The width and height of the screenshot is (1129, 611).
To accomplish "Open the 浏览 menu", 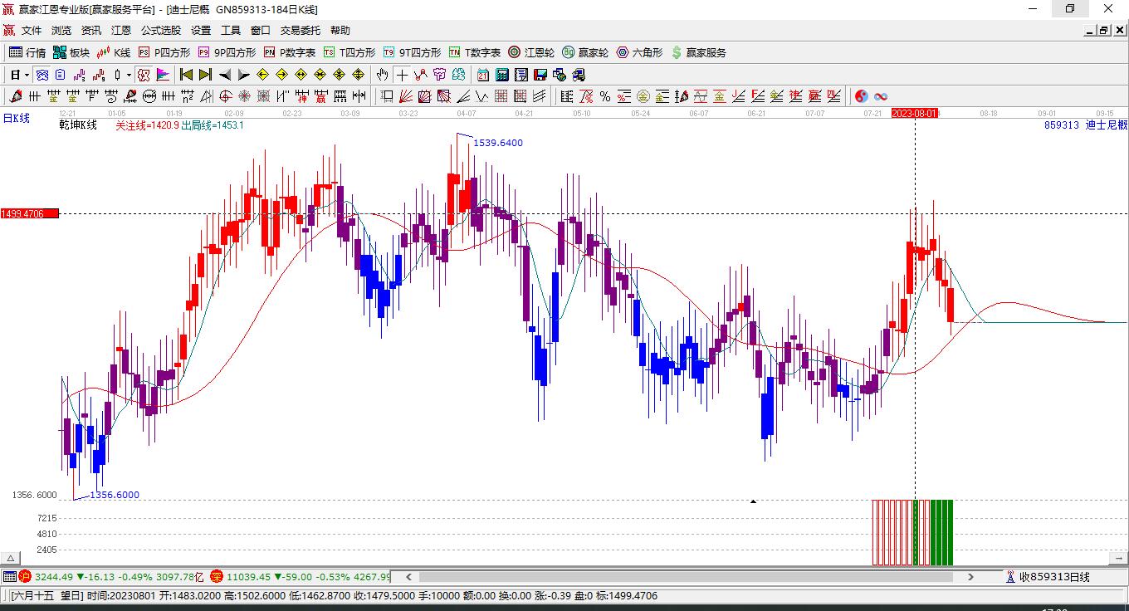I will [x=61, y=31].
